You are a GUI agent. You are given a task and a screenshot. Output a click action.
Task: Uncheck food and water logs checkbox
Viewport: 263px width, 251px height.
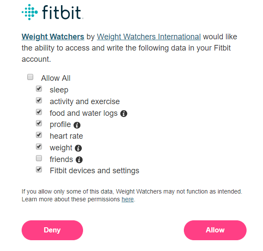[39, 112]
